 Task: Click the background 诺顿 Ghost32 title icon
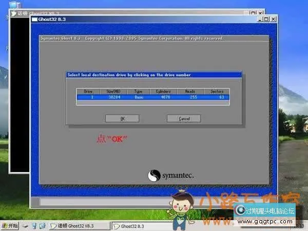click(13, 13)
